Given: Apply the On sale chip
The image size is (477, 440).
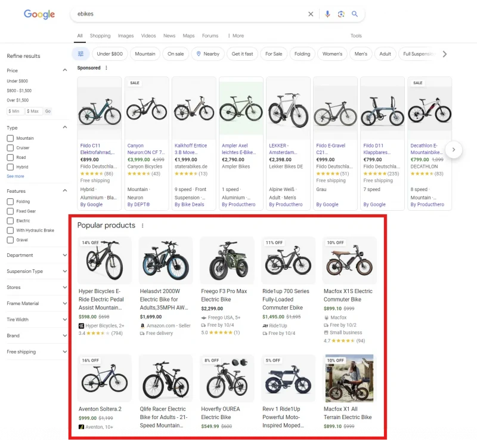Looking at the screenshot, I should click(175, 54).
